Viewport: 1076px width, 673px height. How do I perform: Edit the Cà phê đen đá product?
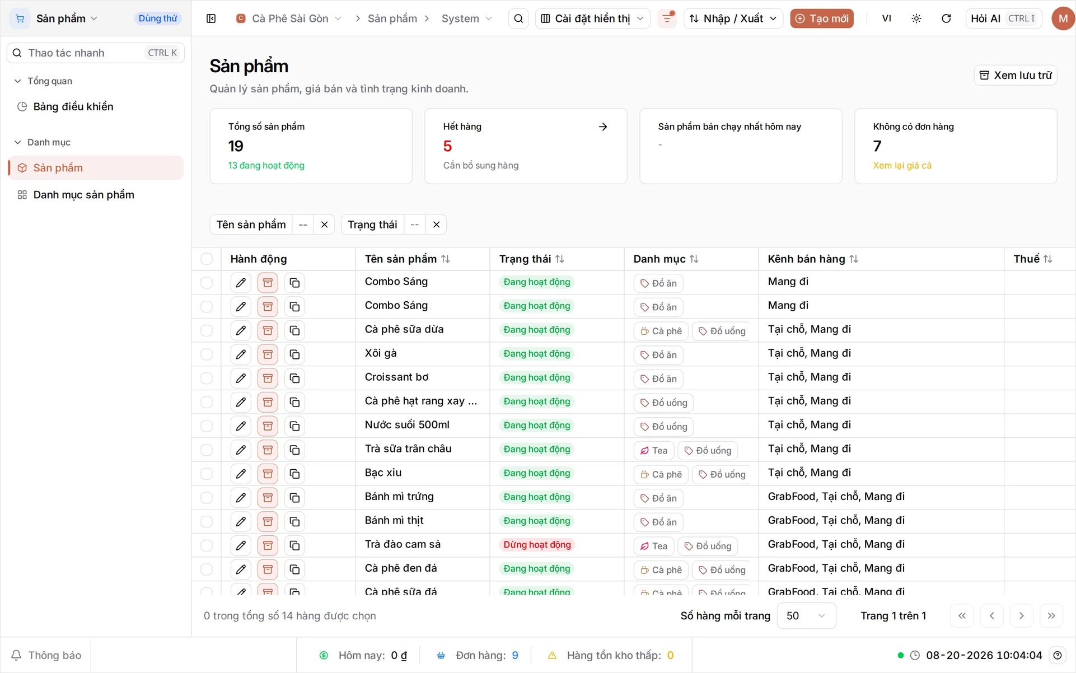point(241,569)
